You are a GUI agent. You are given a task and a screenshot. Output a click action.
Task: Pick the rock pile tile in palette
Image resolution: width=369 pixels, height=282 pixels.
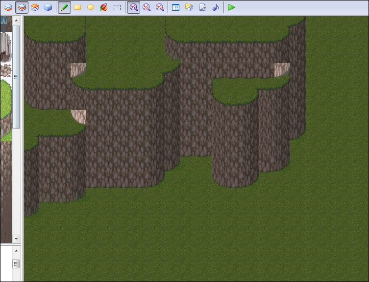[x=6, y=70]
